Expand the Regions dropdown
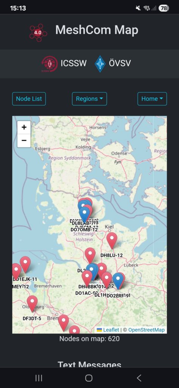 coord(89,99)
